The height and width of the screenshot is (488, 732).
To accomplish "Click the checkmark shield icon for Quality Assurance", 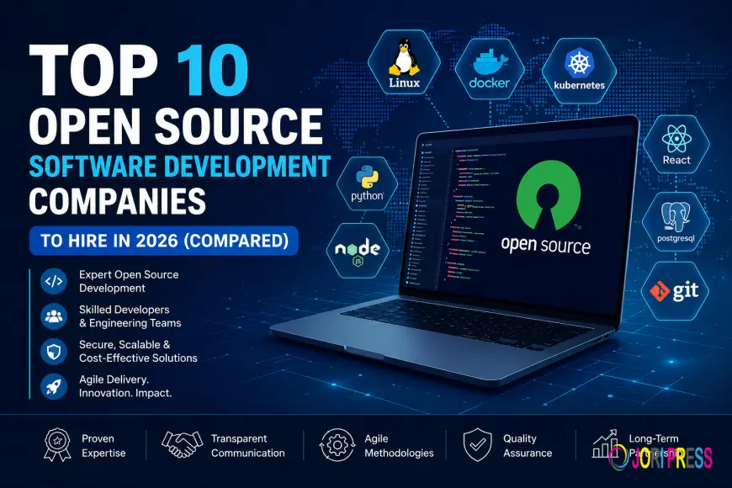I will click(478, 445).
